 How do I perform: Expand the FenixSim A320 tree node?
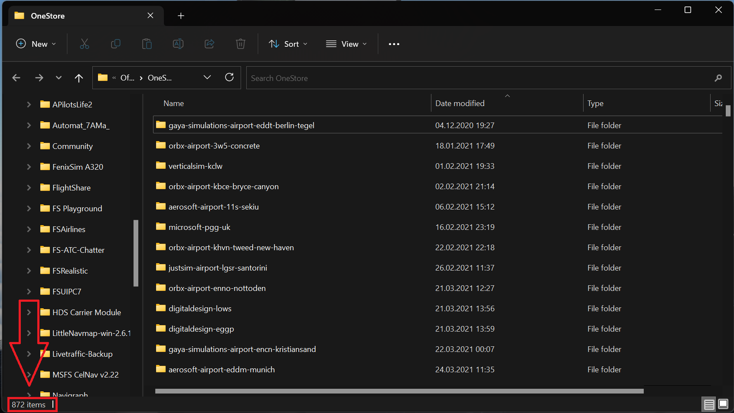click(x=29, y=167)
